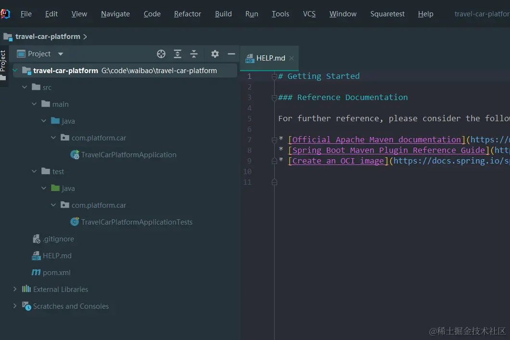Collapse the travel-car-platform root node
This screenshot has height=340, width=510.
[15, 70]
